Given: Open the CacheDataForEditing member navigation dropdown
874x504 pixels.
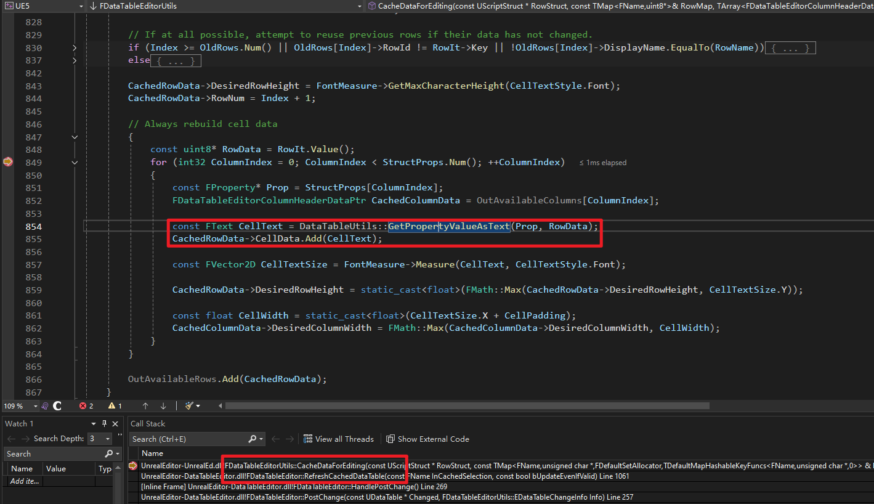Looking at the screenshot, I should tap(620, 6).
